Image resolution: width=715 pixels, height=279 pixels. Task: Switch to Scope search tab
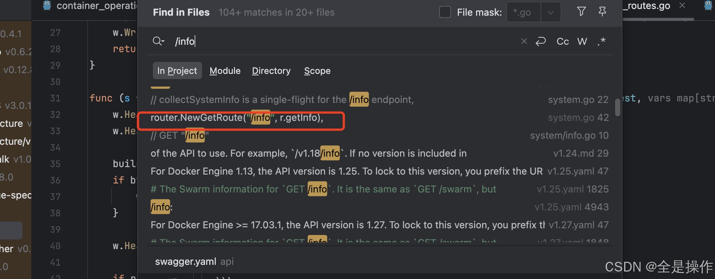coord(317,70)
